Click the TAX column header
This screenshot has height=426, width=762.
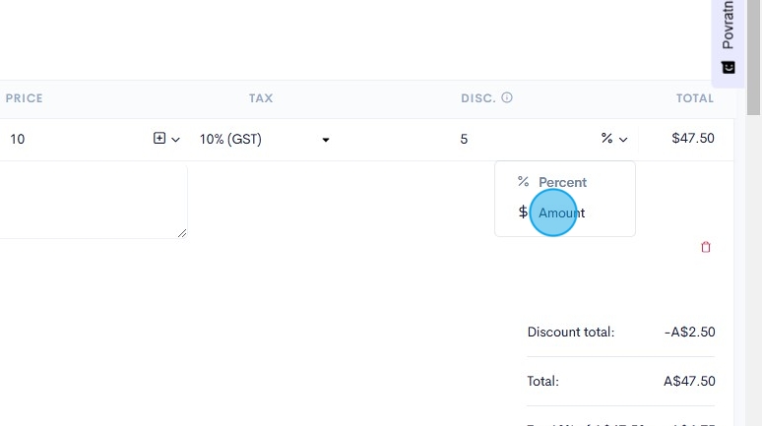pyautogui.click(x=261, y=98)
